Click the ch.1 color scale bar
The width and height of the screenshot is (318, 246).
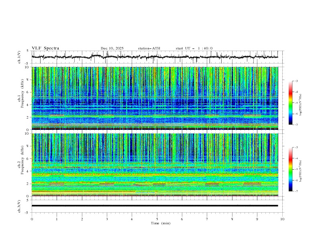pos(290,103)
